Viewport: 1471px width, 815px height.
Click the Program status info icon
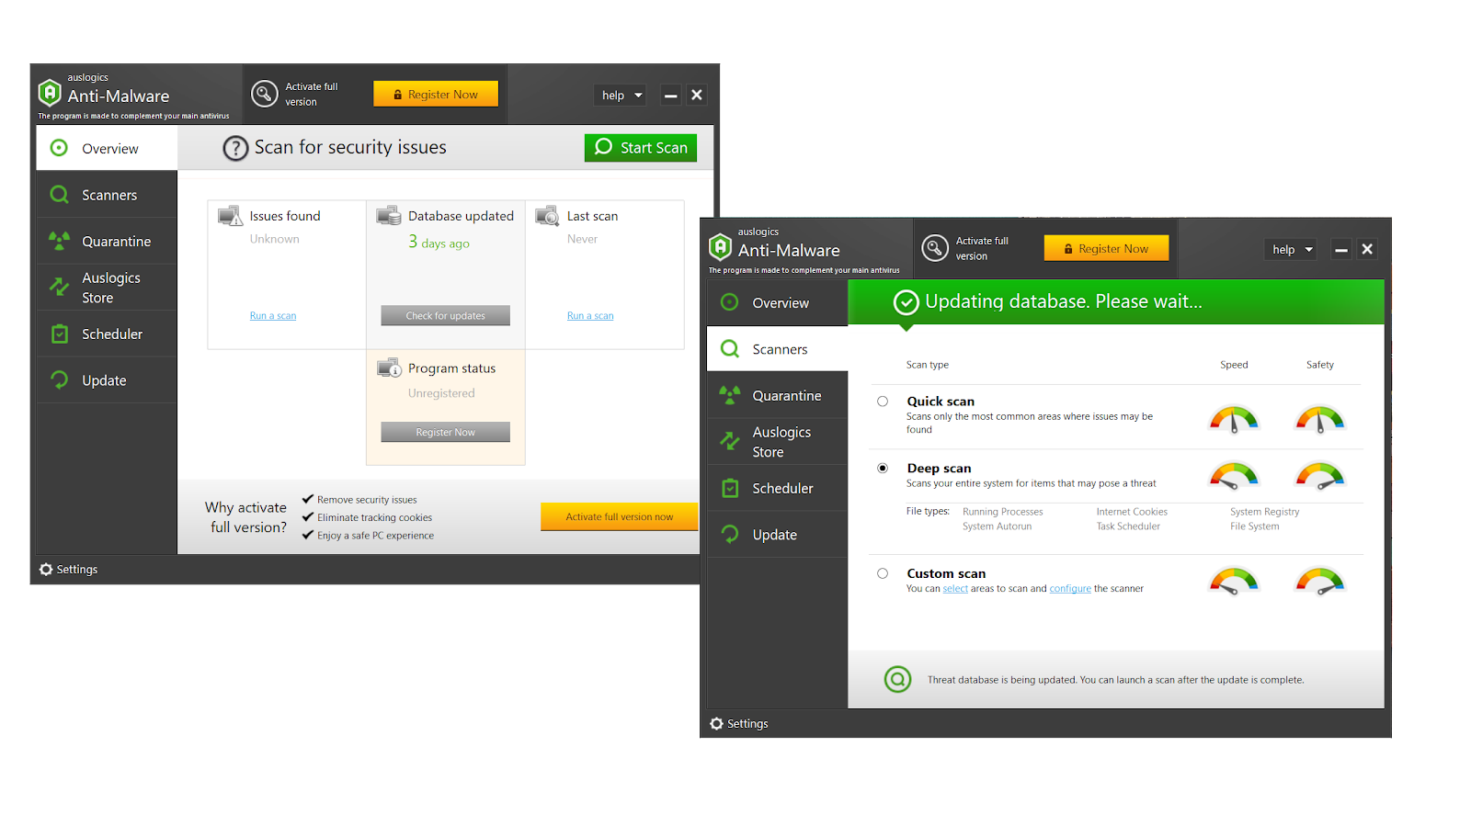click(x=389, y=368)
